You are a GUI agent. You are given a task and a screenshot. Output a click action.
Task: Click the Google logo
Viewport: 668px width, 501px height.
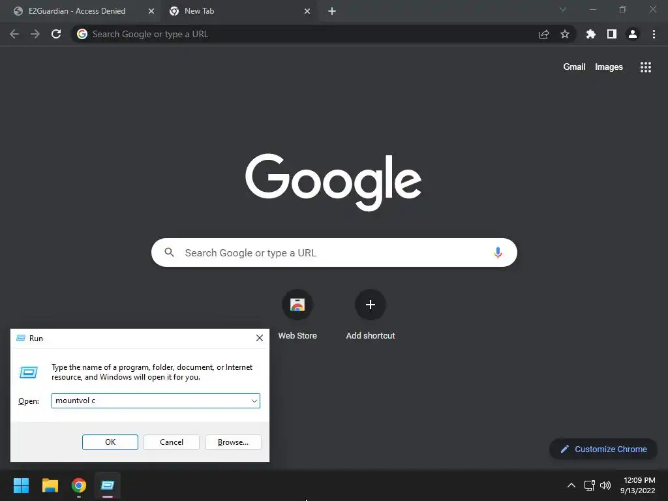(333, 183)
